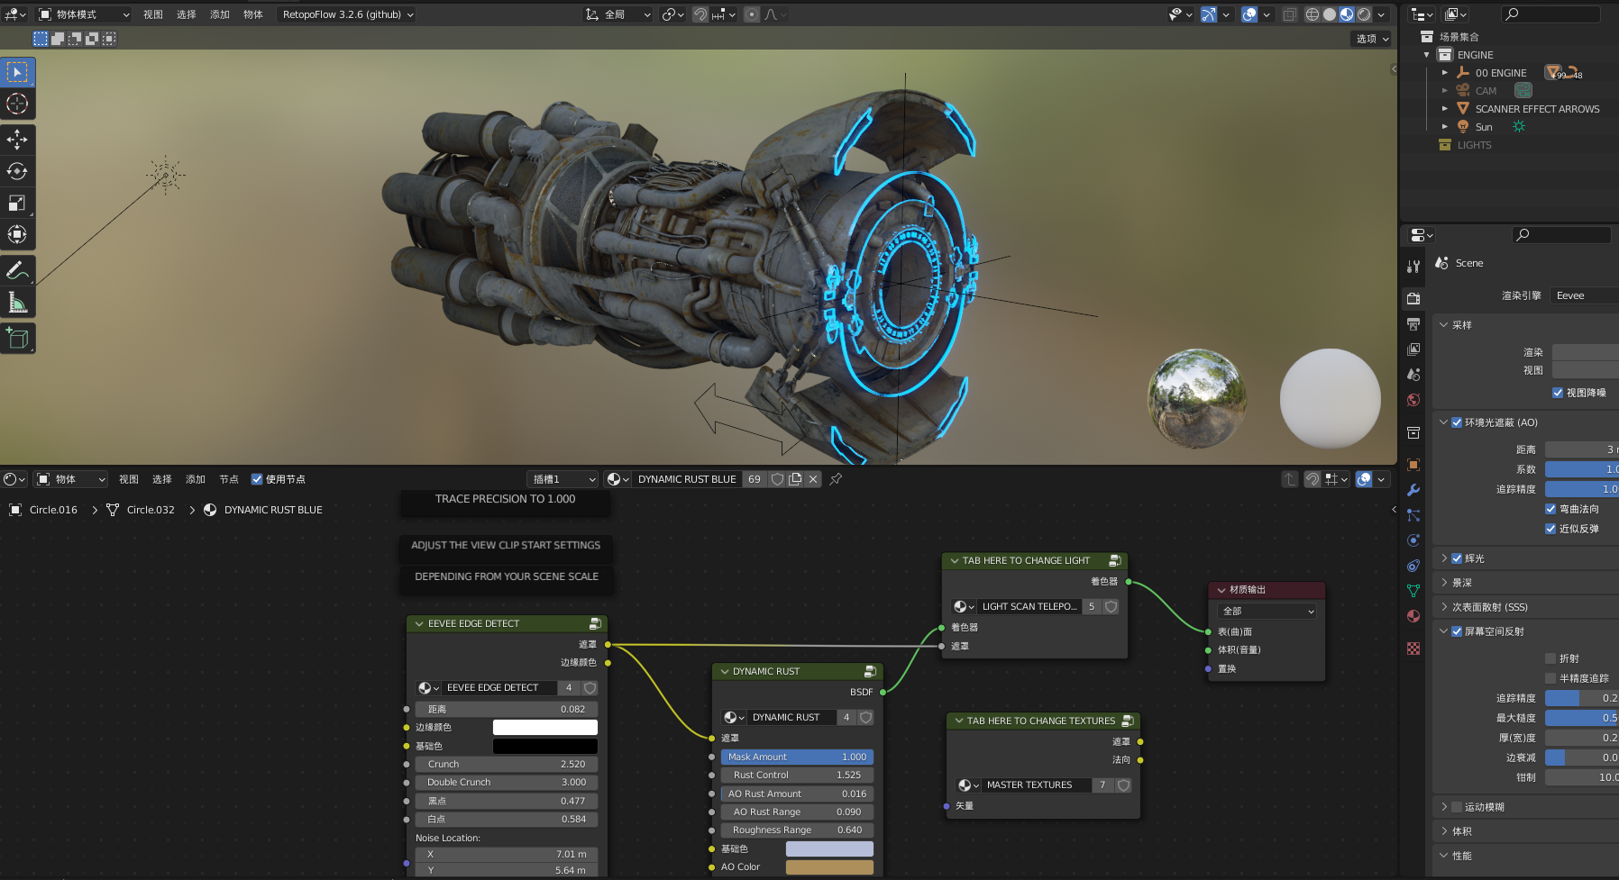Unlink DYNAMIC RUST BLUE material with X
The image size is (1619, 880).
click(813, 479)
